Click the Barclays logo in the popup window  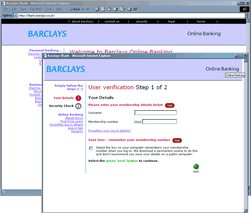pyautogui.click(x=65, y=69)
